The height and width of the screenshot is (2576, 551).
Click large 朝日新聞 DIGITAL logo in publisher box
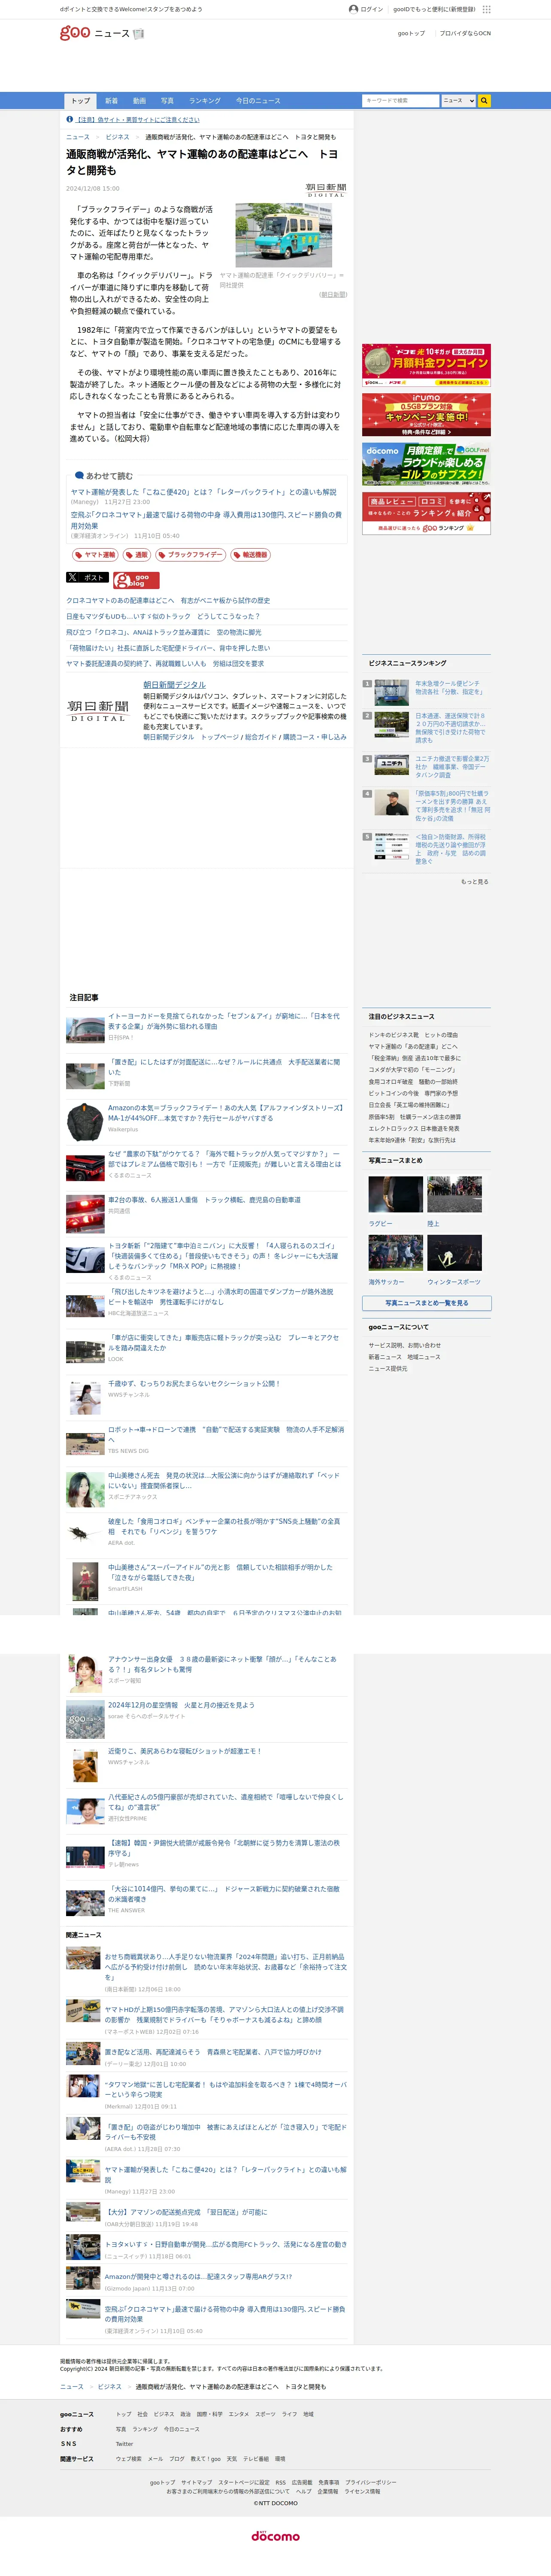[98, 710]
